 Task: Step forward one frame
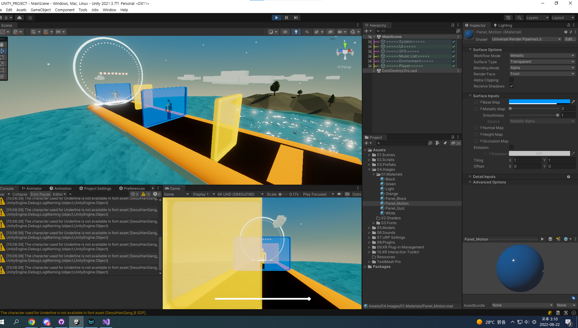[x=296, y=18]
